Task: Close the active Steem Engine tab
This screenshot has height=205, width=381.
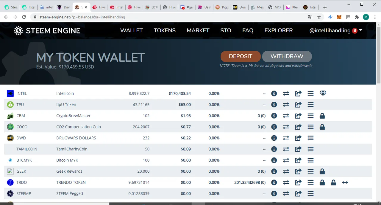Action: (x=86, y=7)
